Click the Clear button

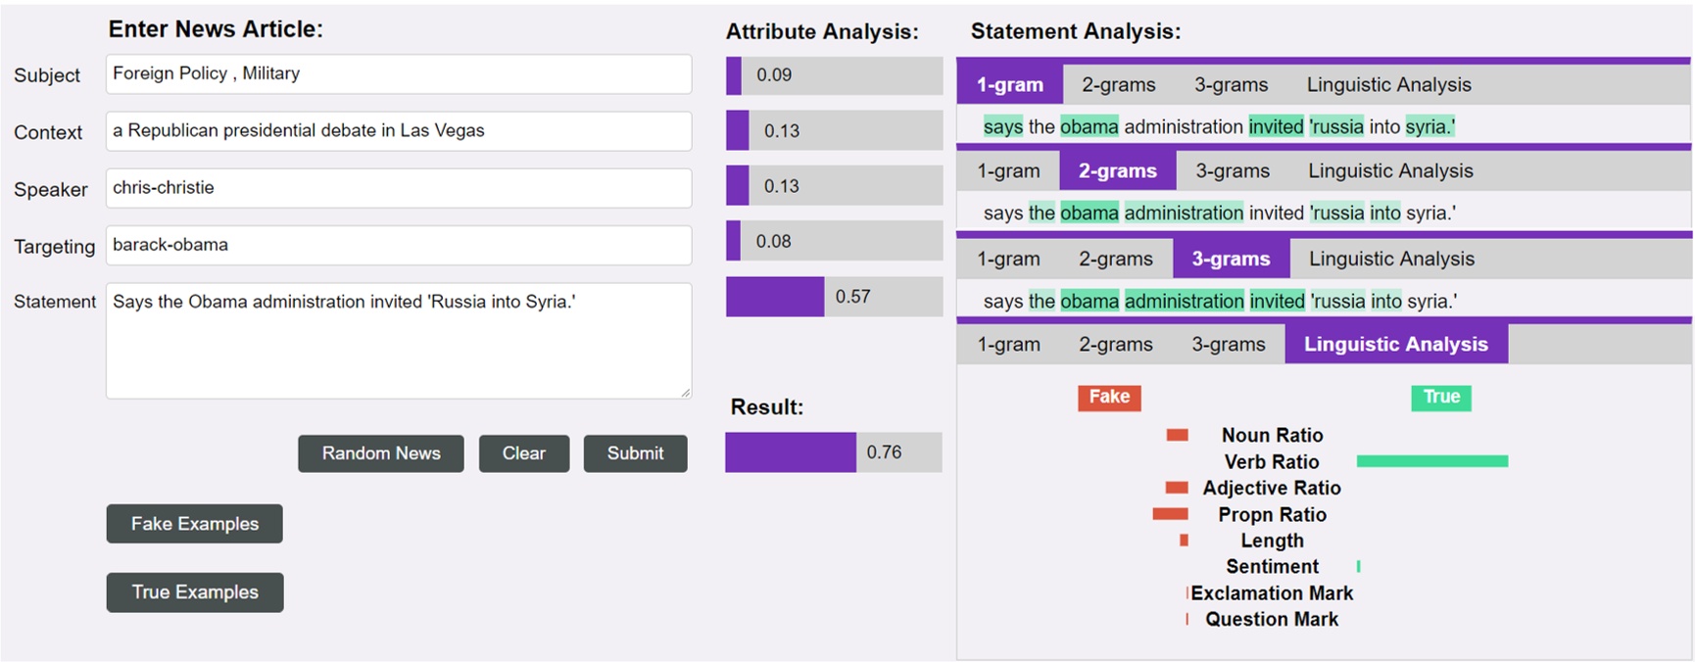coord(524,453)
